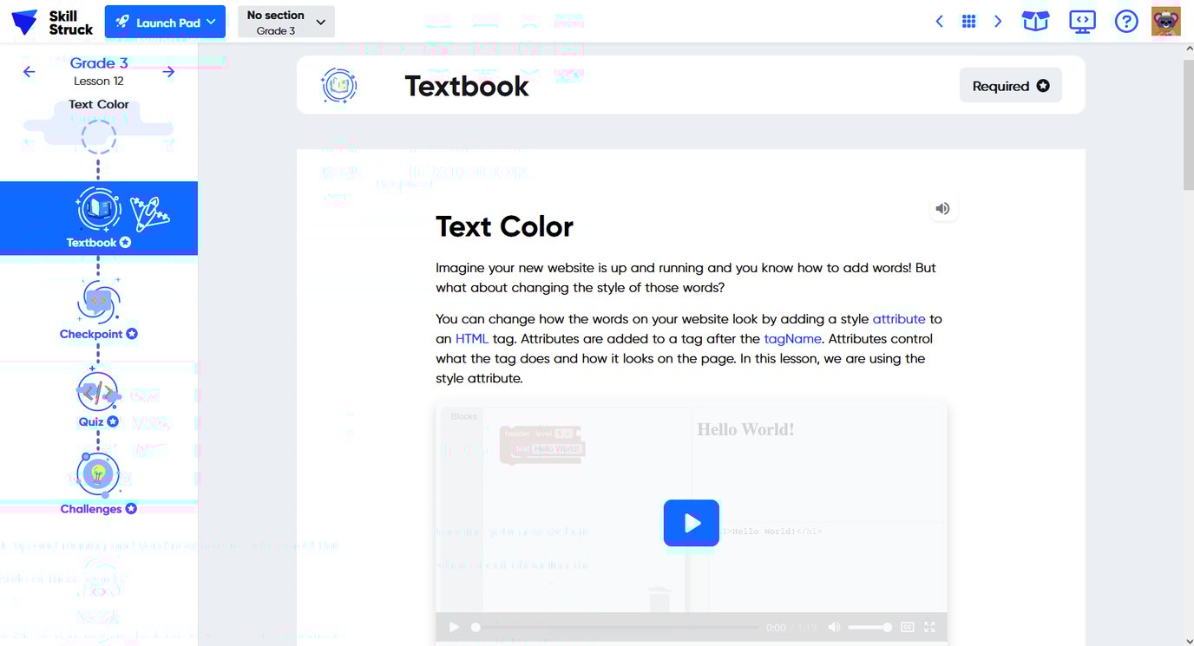This screenshot has width=1194, height=646.
Task: Click the user profile avatar
Action: tap(1165, 22)
